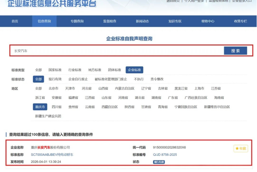Choose region 贵州省
Image resolution: width=257 pixels, height=172 pixels.
[73, 107]
